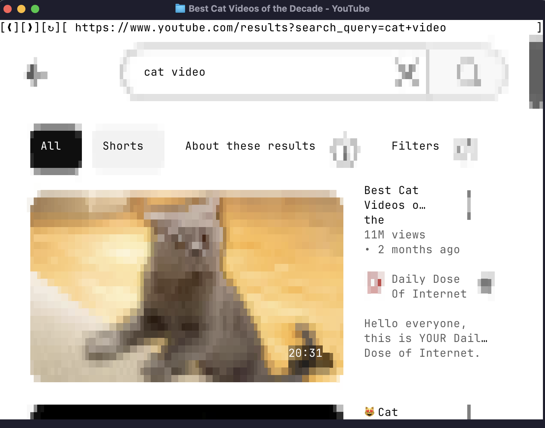
Task: Visit the Daily Dose Of Internet channel link
Action: pyautogui.click(x=429, y=286)
